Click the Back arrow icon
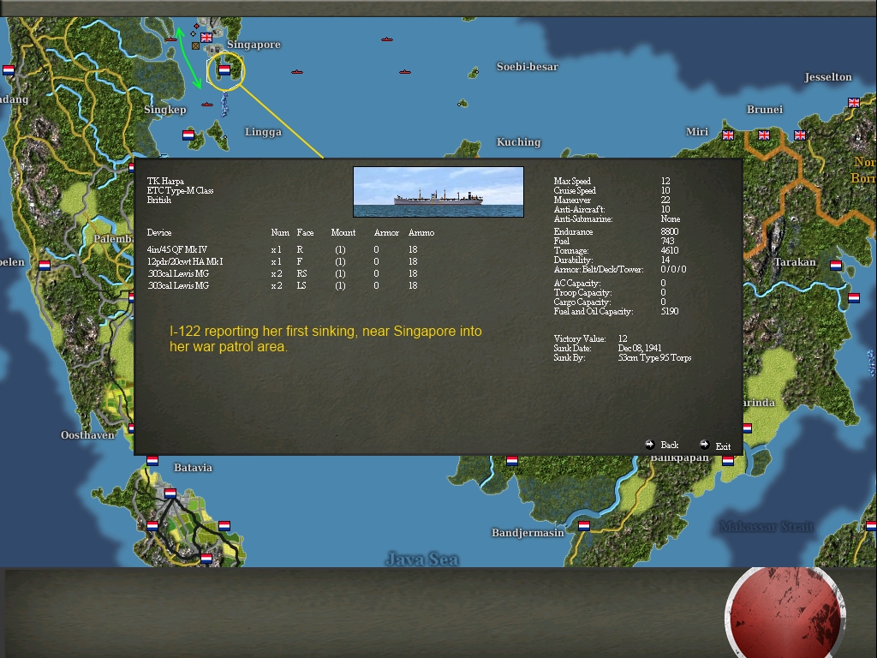The image size is (877, 658). [x=649, y=445]
